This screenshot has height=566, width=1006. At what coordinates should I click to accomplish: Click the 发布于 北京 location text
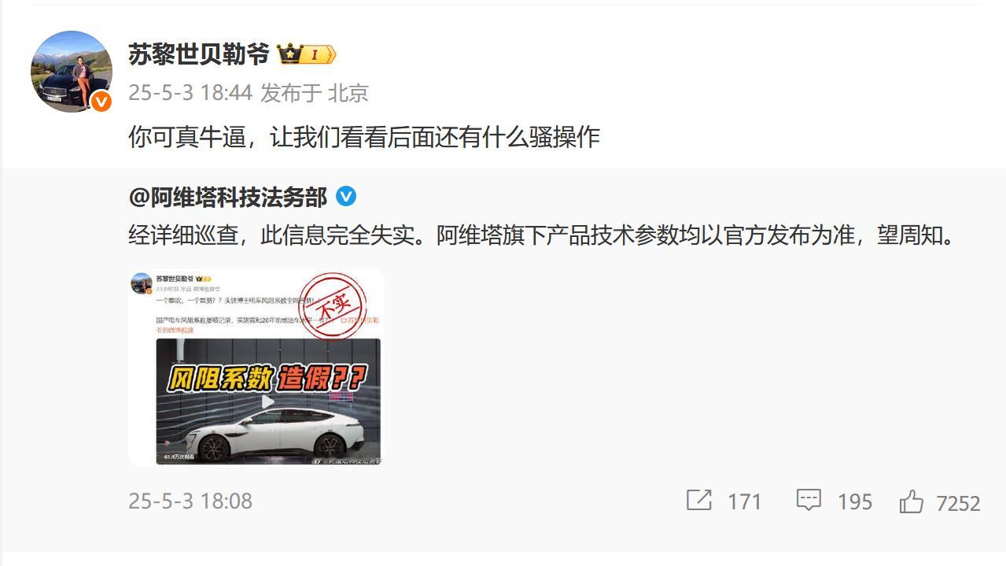pyautogui.click(x=314, y=93)
